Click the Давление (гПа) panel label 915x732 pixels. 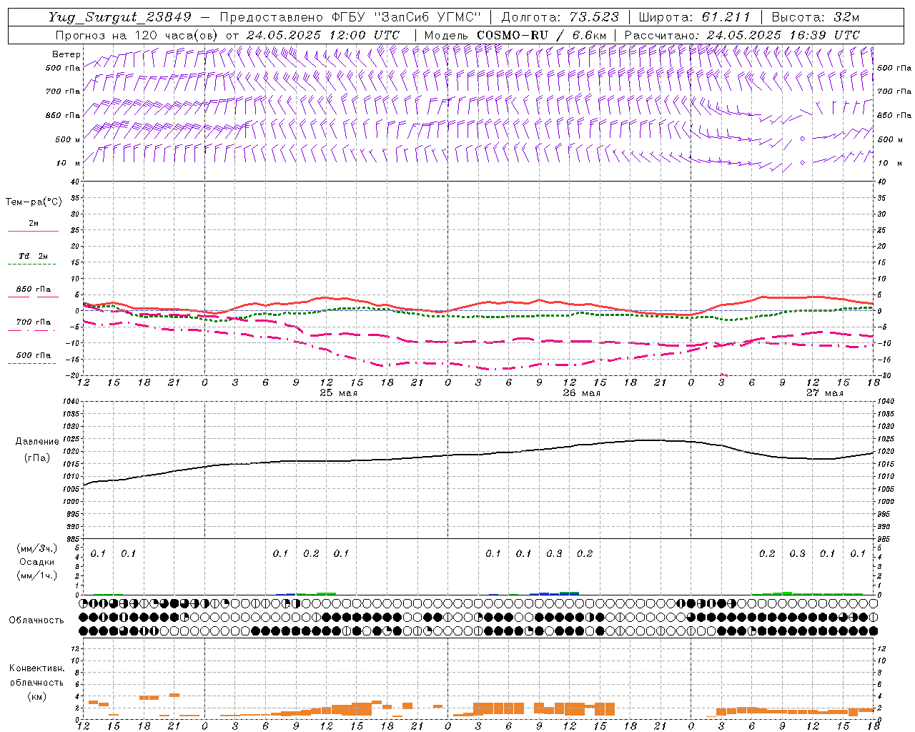coord(36,450)
